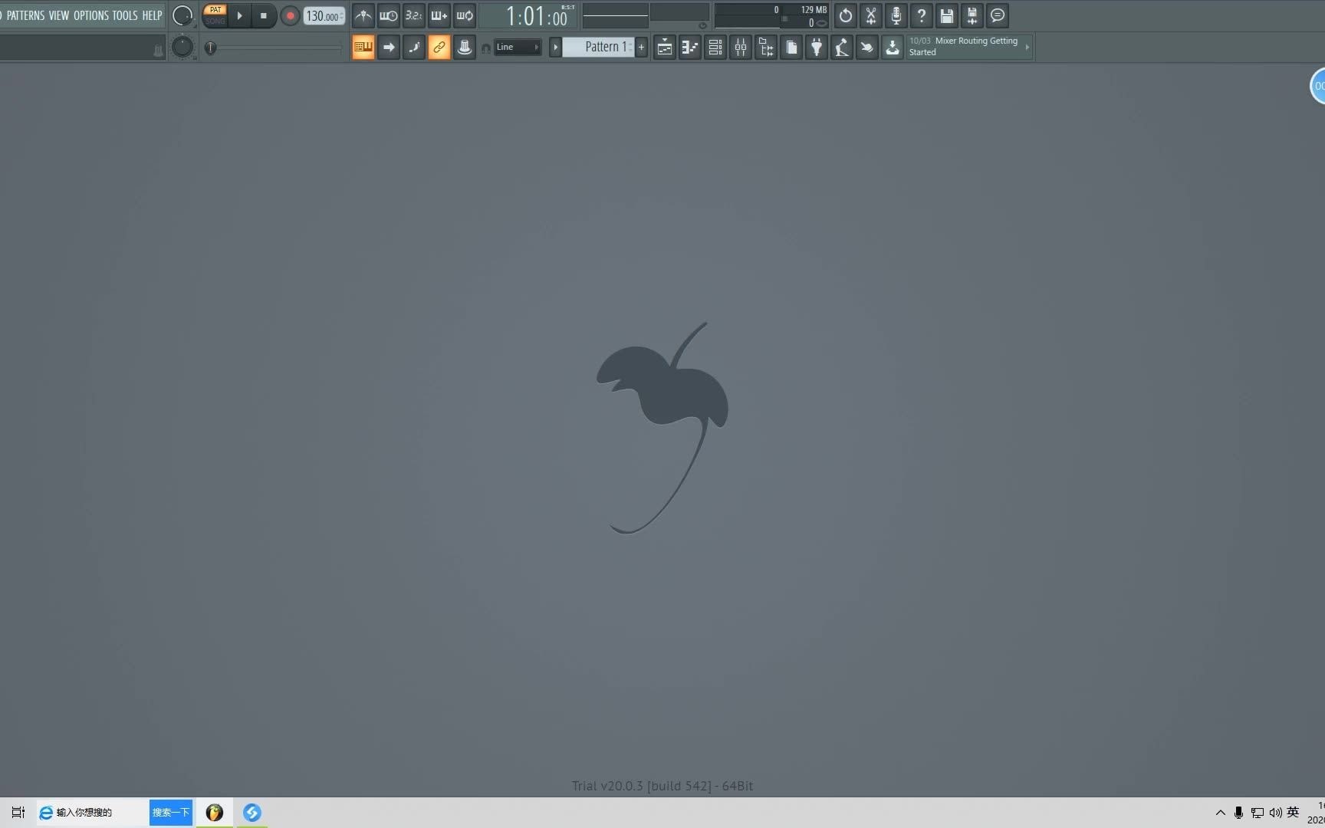Click the 130.000 tempo field
This screenshot has width=1325, height=828.
click(x=324, y=16)
